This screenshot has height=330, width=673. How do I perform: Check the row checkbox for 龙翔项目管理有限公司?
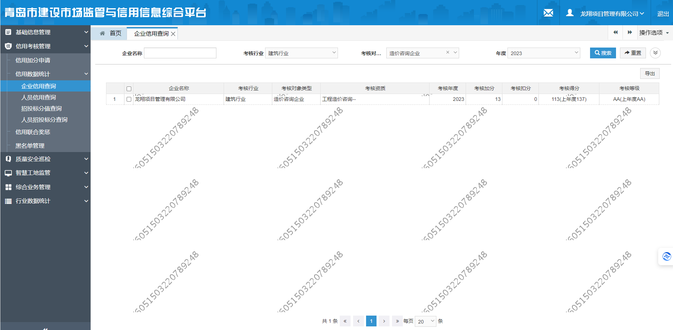click(129, 99)
